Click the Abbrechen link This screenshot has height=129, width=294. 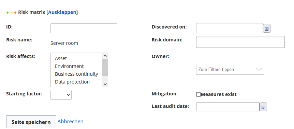pyautogui.click(x=71, y=121)
